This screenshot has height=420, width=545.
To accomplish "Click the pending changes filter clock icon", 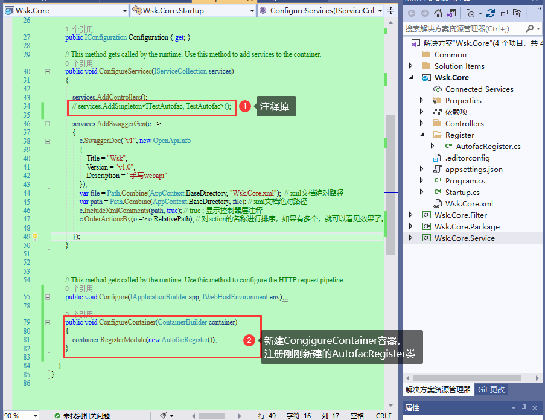I will (x=471, y=13).
